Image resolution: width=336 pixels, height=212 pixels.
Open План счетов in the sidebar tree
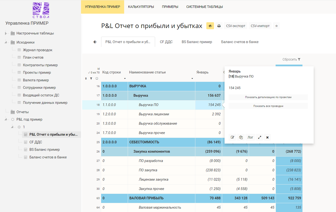click(x=33, y=58)
